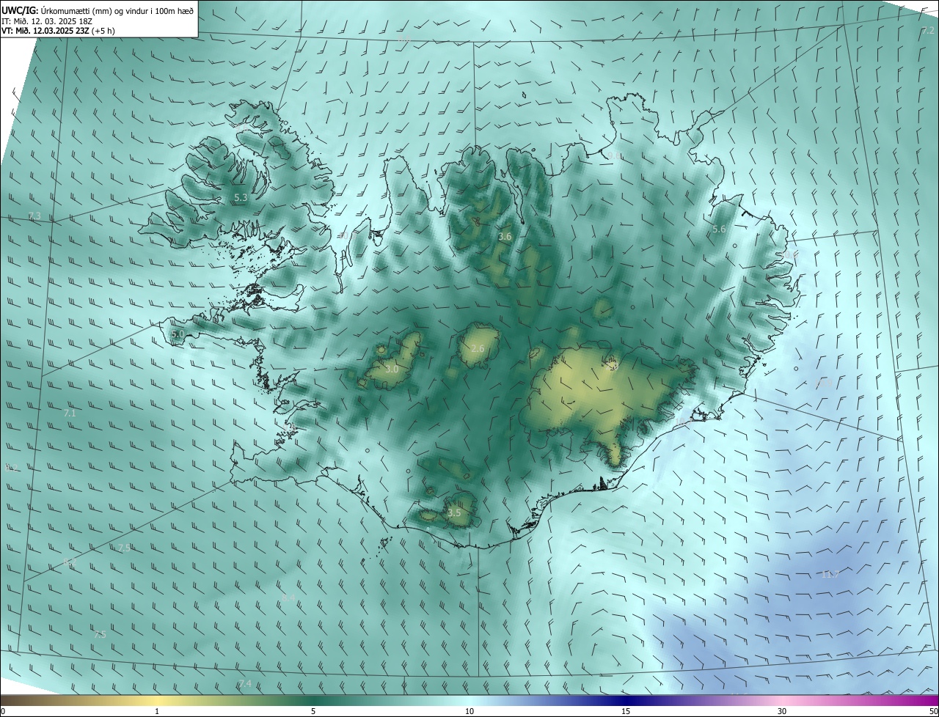Image resolution: width=939 pixels, height=717 pixels.
Task: Click the 5.0 value on Snæfellsnes peninsula
Action: pos(178,334)
